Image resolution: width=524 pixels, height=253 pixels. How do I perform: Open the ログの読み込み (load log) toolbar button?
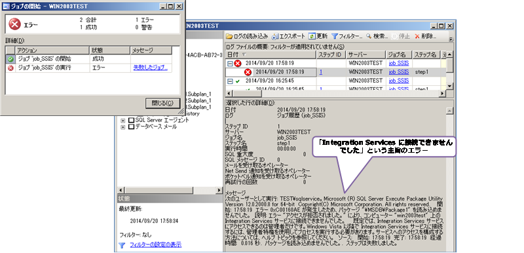pyautogui.click(x=247, y=36)
